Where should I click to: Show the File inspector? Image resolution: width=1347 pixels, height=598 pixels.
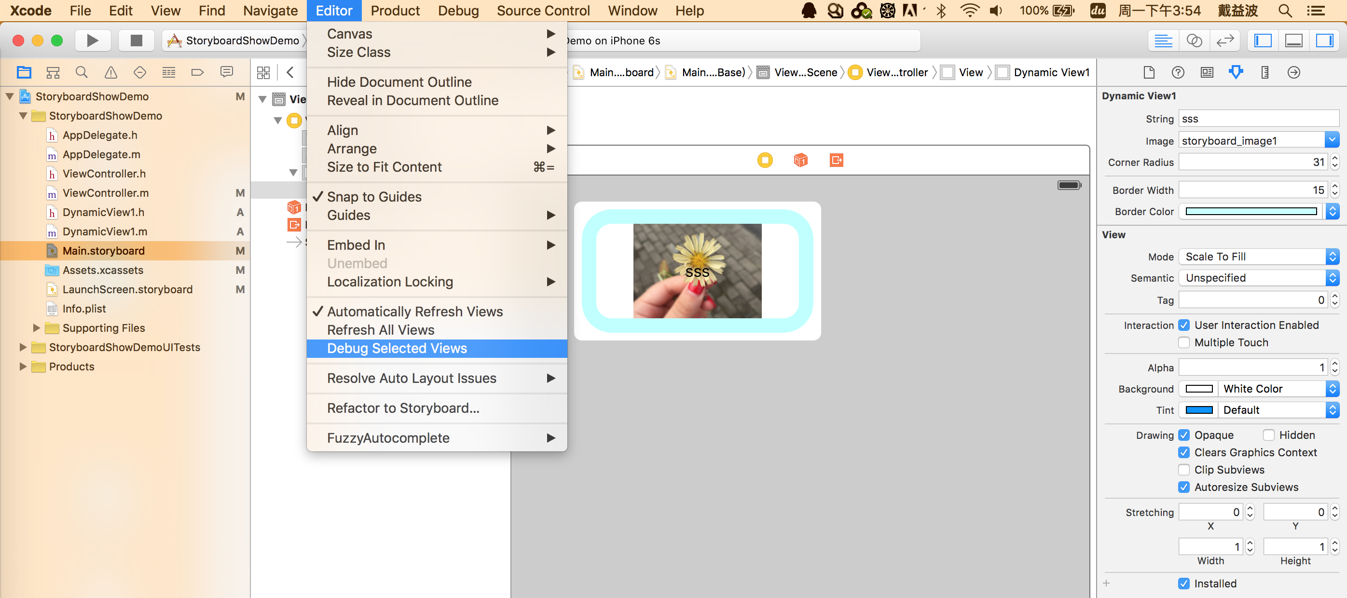tap(1149, 72)
